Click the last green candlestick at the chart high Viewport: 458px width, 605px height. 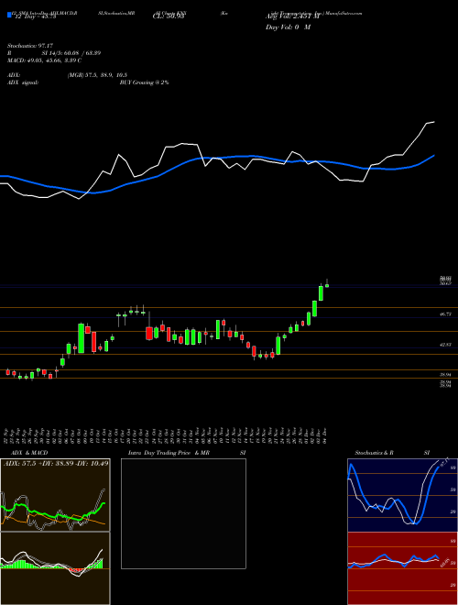[x=327, y=285]
